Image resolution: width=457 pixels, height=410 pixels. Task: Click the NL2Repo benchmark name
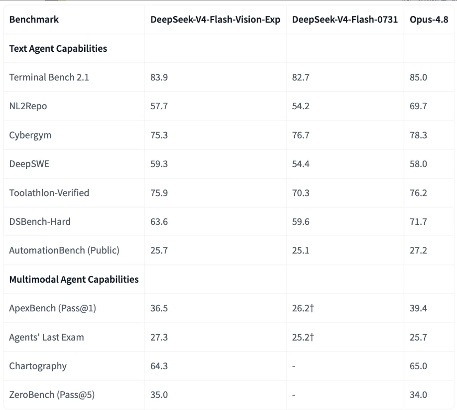28,106
